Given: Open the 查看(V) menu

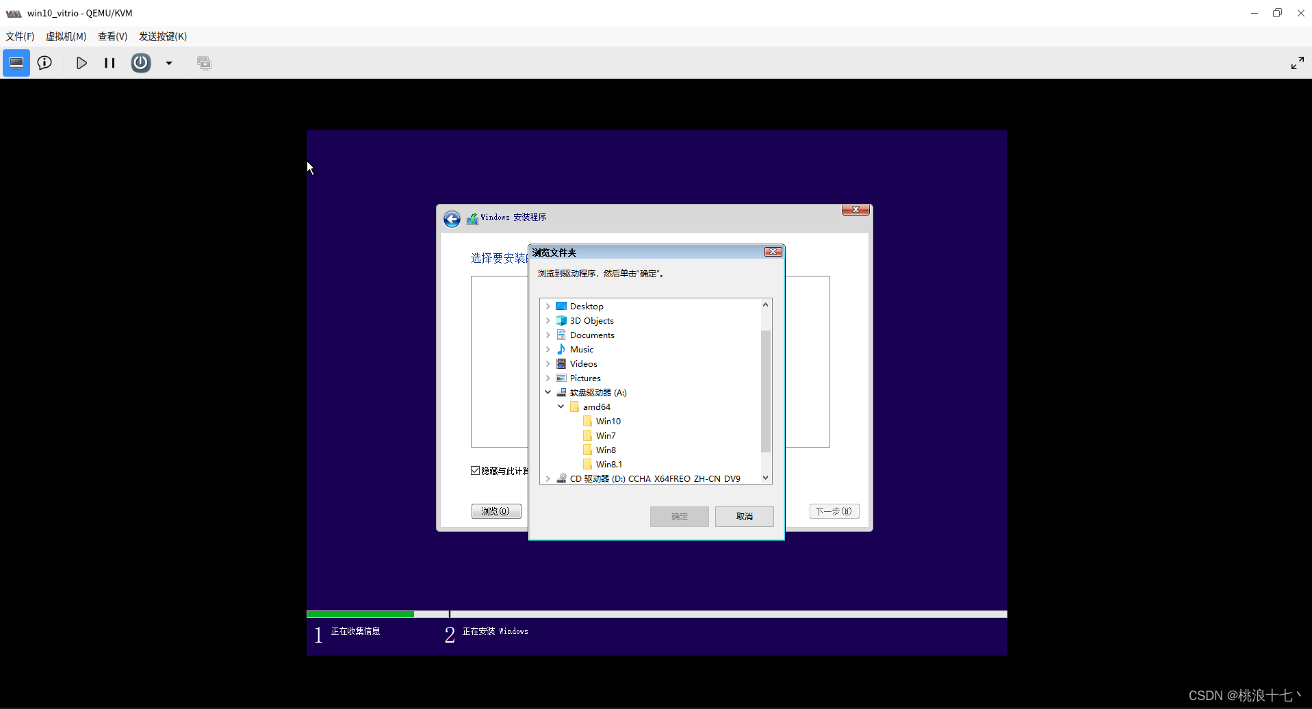Looking at the screenshot, I should coord(112,36).
